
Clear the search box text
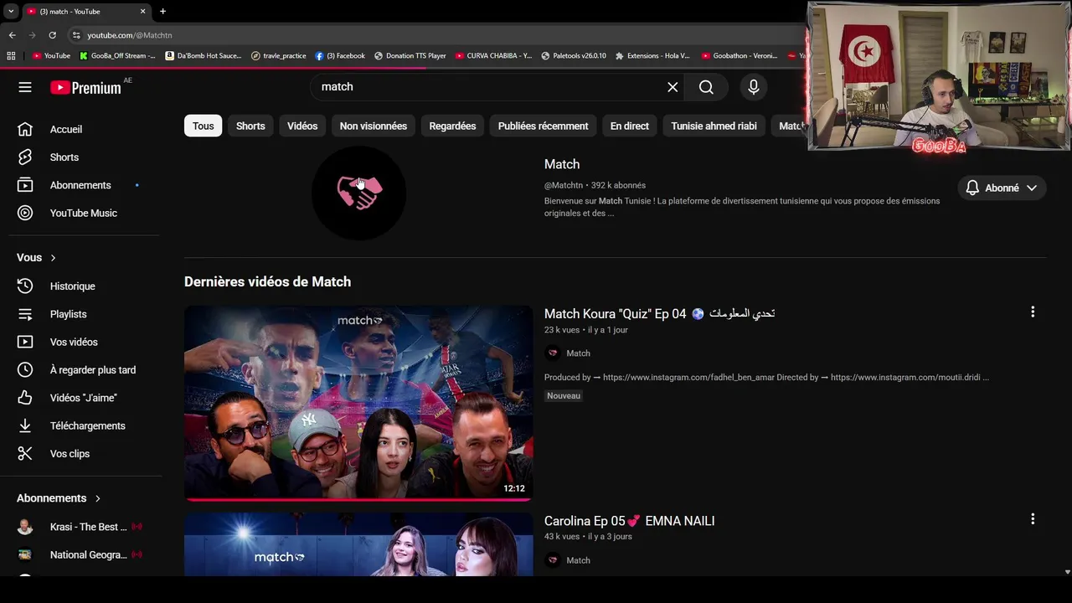coord(673,87)
